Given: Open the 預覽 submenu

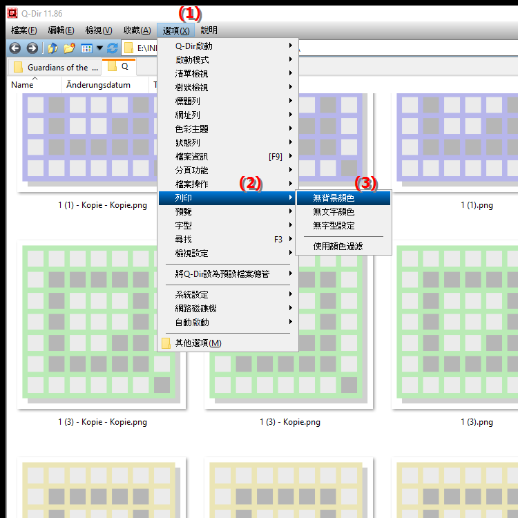Looking at the screenshot, I should pyautogui.click(x=228, y=212).
